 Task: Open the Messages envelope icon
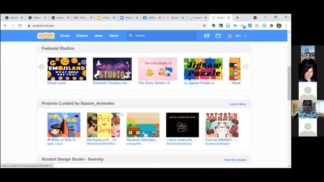point(207,36)
